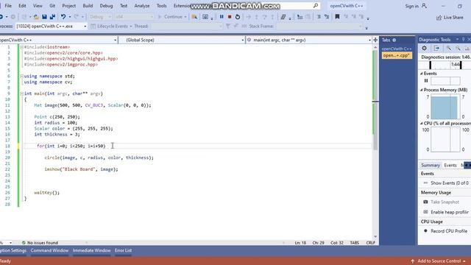Click the Undo arrow icon
Screen dimensions: 471x265
(63, 17)
